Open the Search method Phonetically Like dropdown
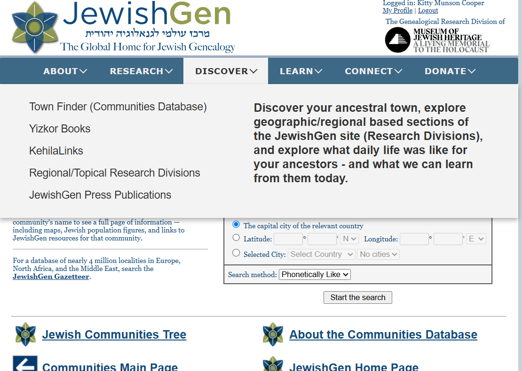The image size is (522, 371). [x=315, y=275]
